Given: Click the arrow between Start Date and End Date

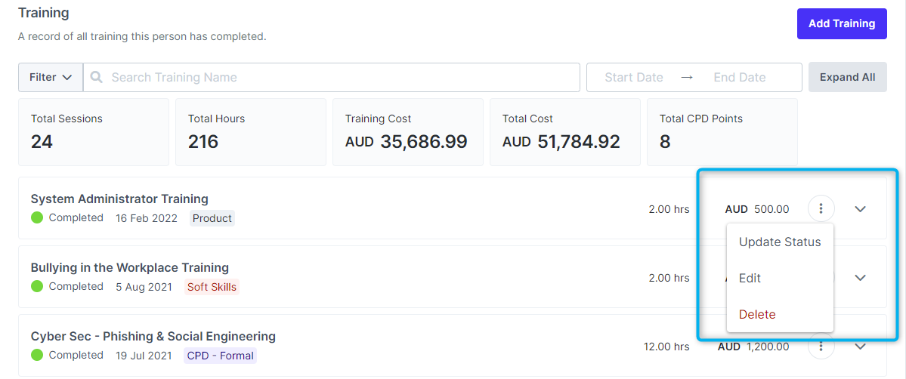Looking at the screenshot, I should [x=687, y=77].
